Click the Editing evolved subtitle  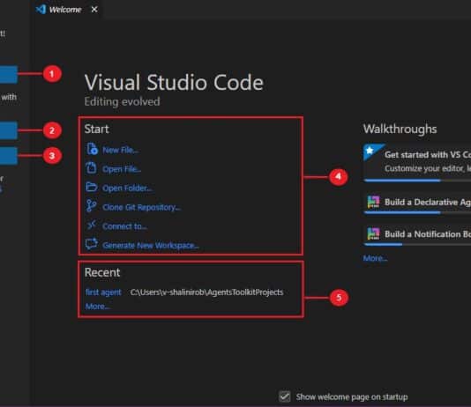pos(122,101)
